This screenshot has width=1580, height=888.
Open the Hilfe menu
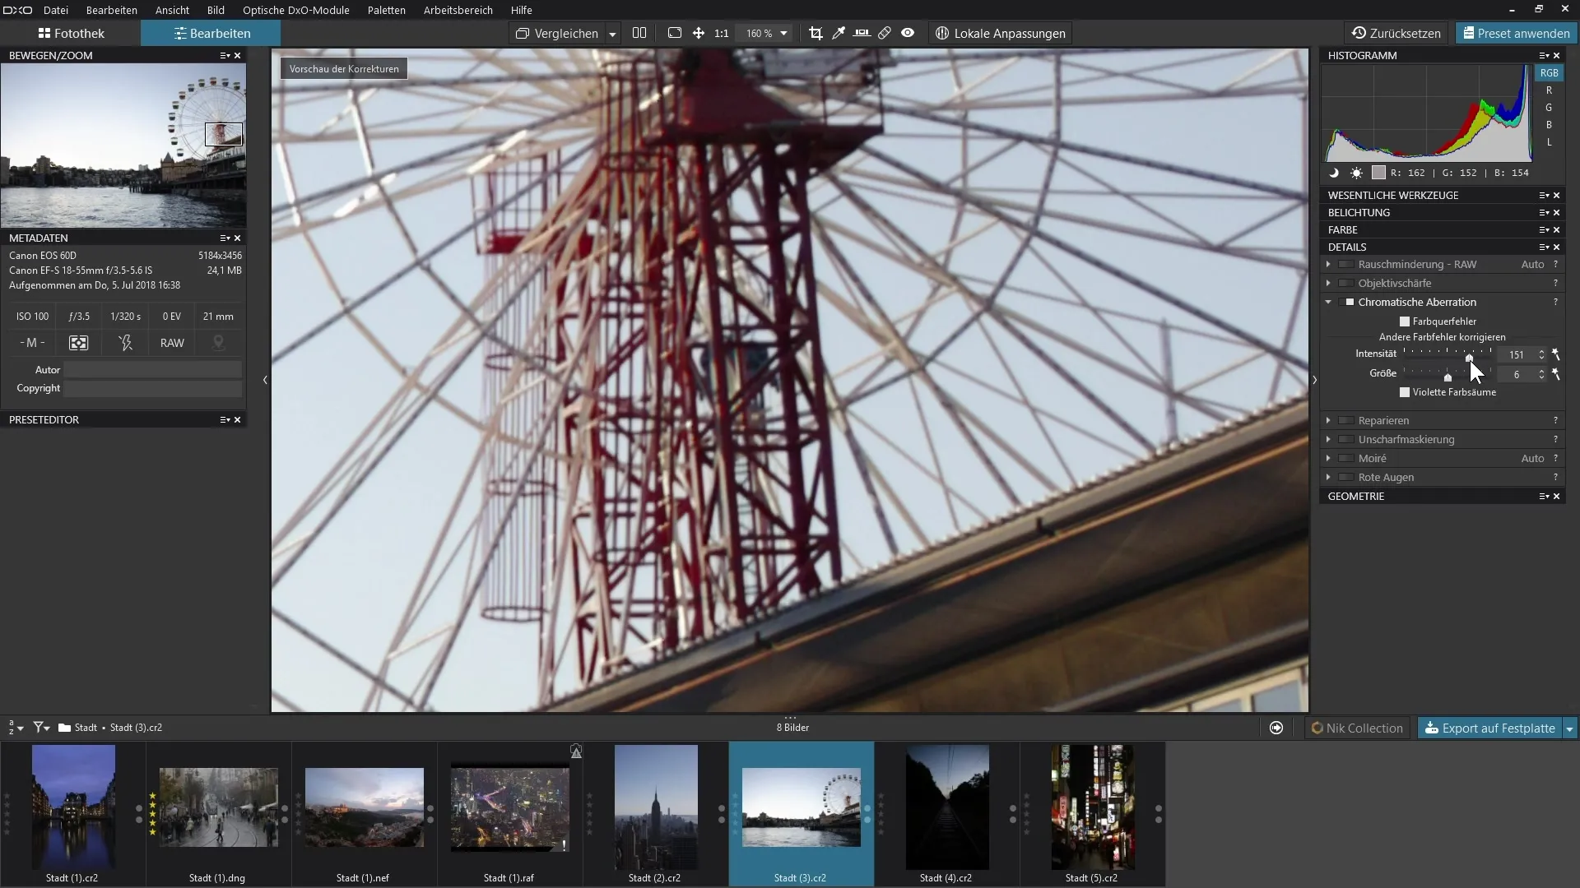coord(522,10)
